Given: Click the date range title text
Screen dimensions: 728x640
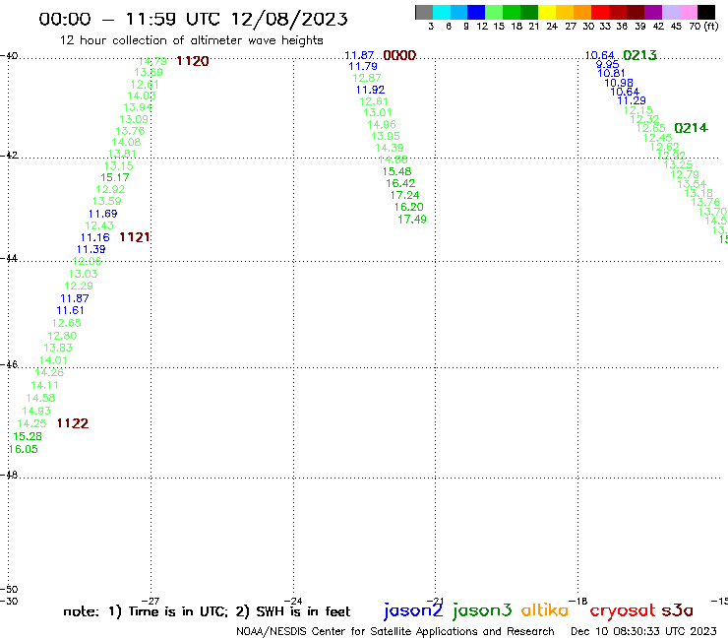Looking at the screenshot, I should coord(193,19).
